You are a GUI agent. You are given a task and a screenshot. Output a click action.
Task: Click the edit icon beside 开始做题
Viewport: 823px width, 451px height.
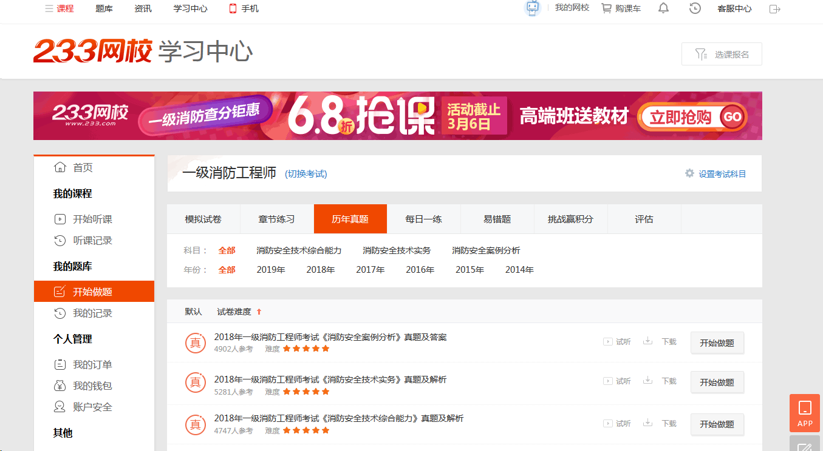60,292
